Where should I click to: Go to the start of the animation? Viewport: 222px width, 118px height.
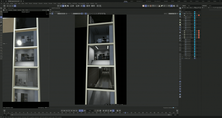coord(62,111)
